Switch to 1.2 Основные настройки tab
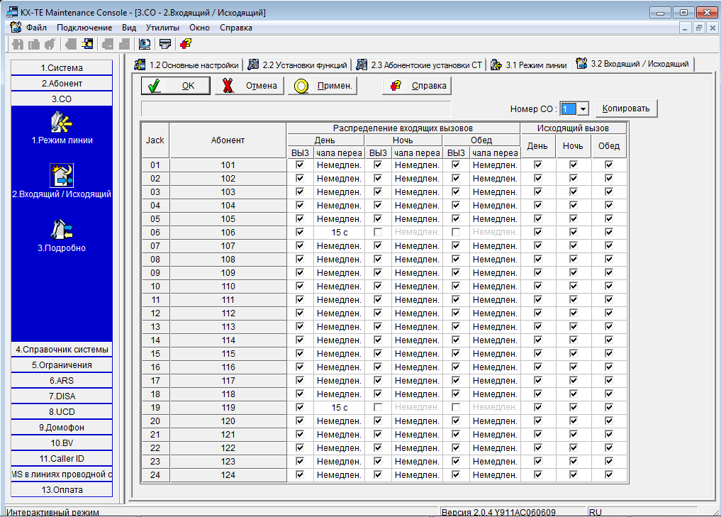The height and width of the screenshot is (517, 721). tap(186, 65)
